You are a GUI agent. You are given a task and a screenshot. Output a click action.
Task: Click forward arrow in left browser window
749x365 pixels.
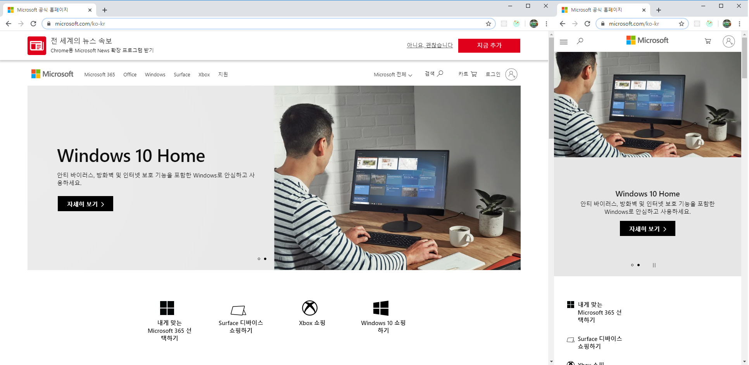pyautogui.click(x=21, y=24)
